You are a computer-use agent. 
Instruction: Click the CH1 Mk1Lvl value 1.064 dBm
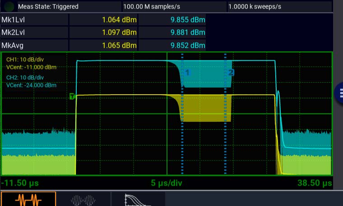pos(119,20)
